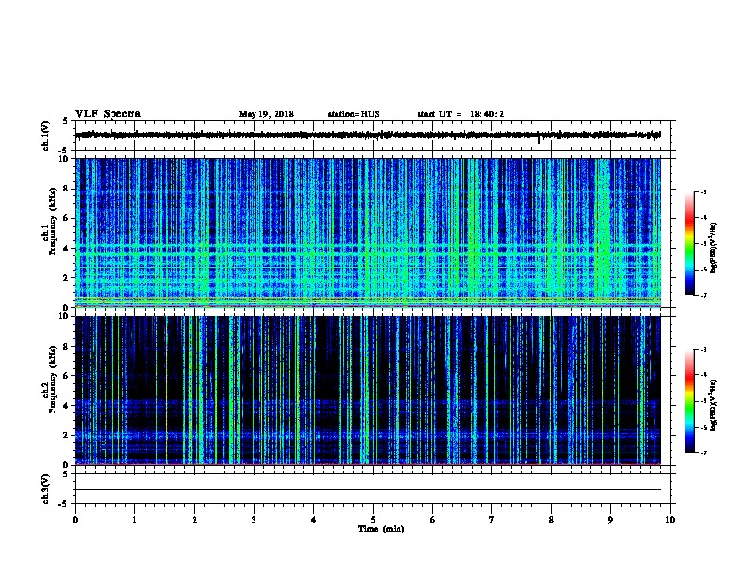Click ch.1 frequency axis "4" tick label

pos(66,249)
